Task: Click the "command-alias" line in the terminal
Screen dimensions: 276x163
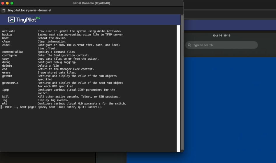Action: coord(13,52)
